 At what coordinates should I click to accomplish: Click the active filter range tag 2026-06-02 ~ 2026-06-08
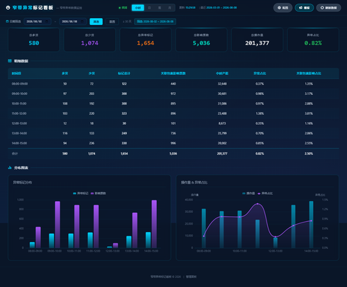(x=155, y=21)
